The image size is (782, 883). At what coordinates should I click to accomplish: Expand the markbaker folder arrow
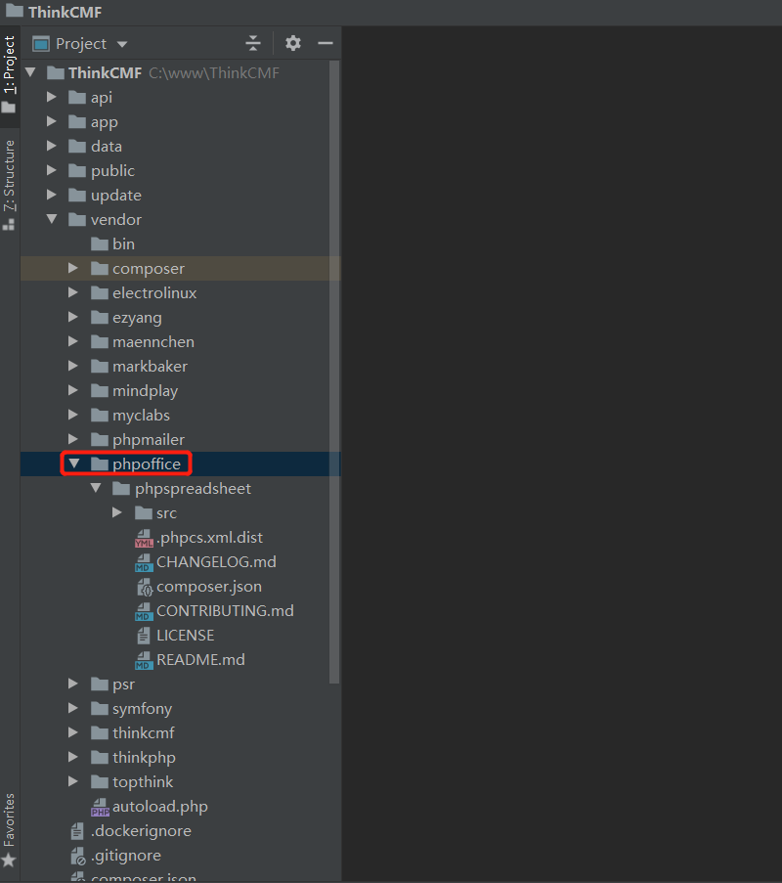73,366
